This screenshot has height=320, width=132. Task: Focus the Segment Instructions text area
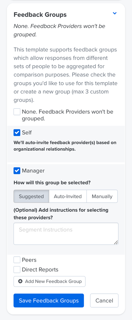pyautogui.click(x=66, y=234)
